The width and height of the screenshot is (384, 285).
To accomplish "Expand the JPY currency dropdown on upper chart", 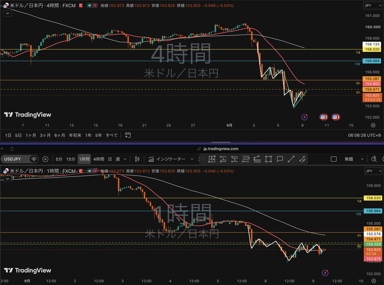I will 373,5.
